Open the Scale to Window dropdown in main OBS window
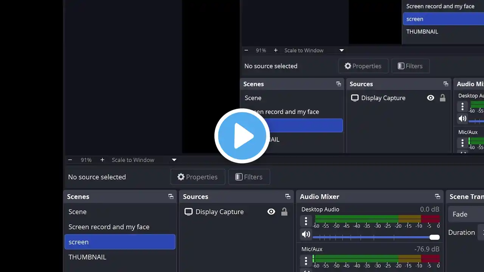 pyautogui.click(x=144, y=160)
